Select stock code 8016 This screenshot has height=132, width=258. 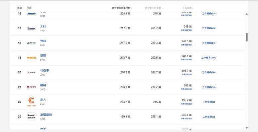pos(43,16)
